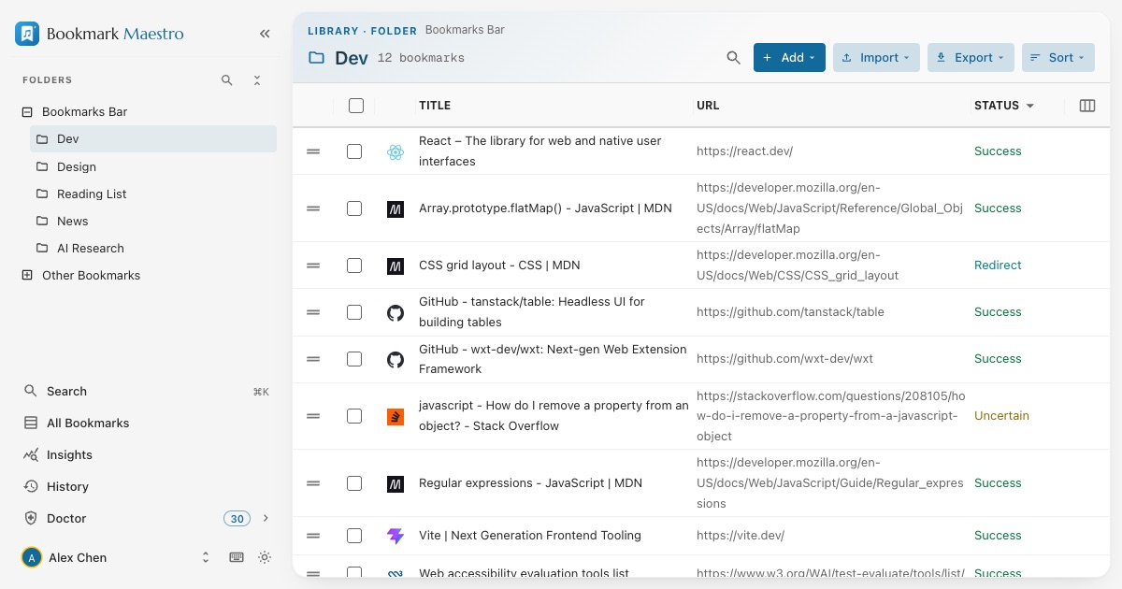Check the tanstack/table bookmark checkbox
This screenshot has width=1122, height=589.
click(354, 312)
